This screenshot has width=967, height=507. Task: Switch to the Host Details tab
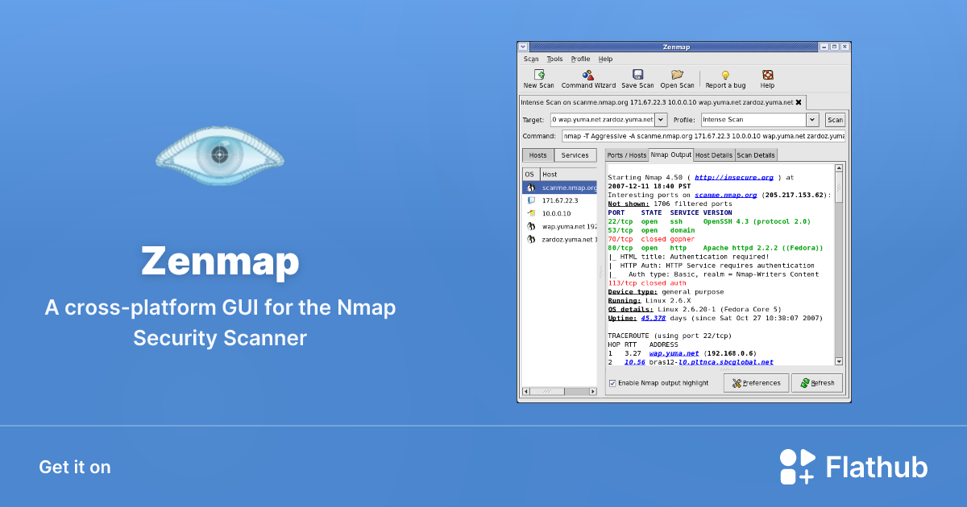pos(714,155)
